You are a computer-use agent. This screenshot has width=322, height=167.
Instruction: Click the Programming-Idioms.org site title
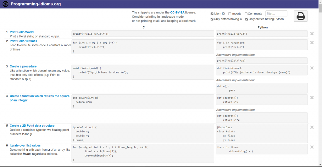[36, 4]
